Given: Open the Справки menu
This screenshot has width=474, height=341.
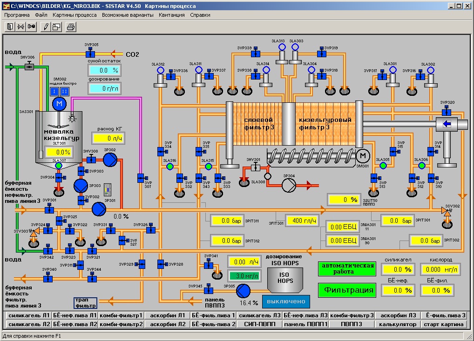Looking at the screenshot, I should coord(200,15).
